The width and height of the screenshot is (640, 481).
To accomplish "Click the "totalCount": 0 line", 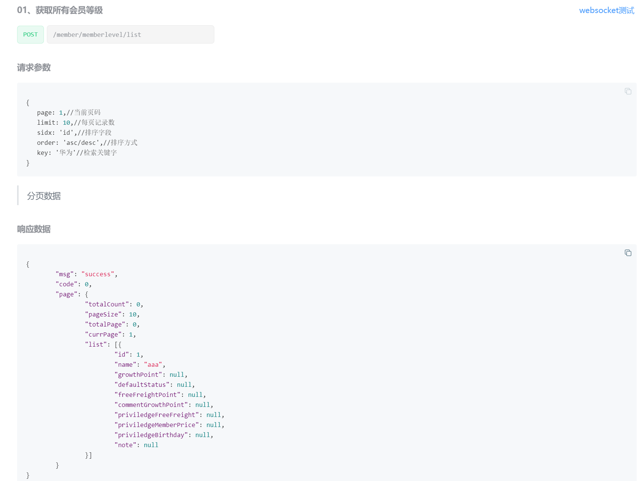I will click(x=114, y=304).
